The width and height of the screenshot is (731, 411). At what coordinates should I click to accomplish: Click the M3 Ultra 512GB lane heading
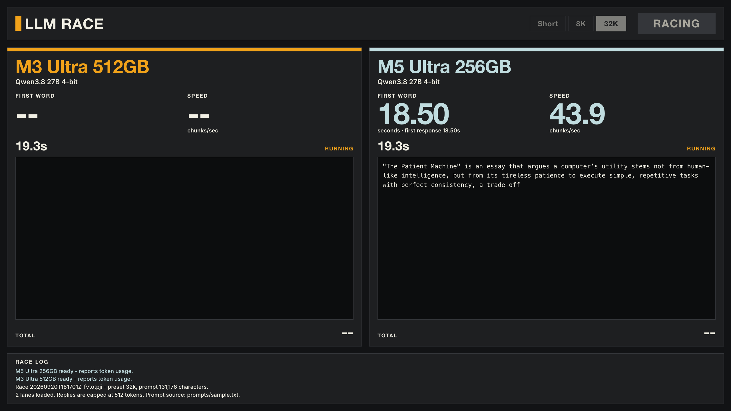click(82, 67)
